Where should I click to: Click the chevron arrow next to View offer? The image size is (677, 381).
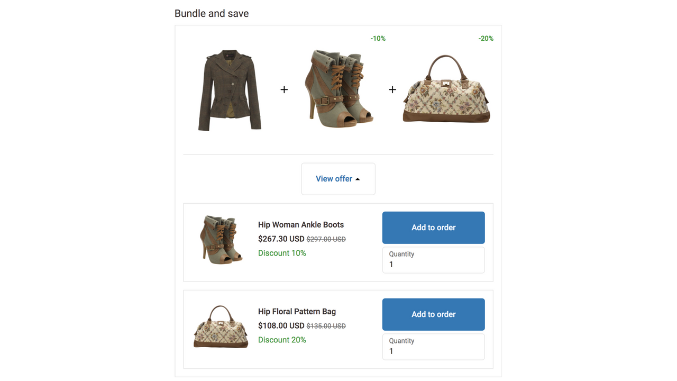click(x=358, y=179)
